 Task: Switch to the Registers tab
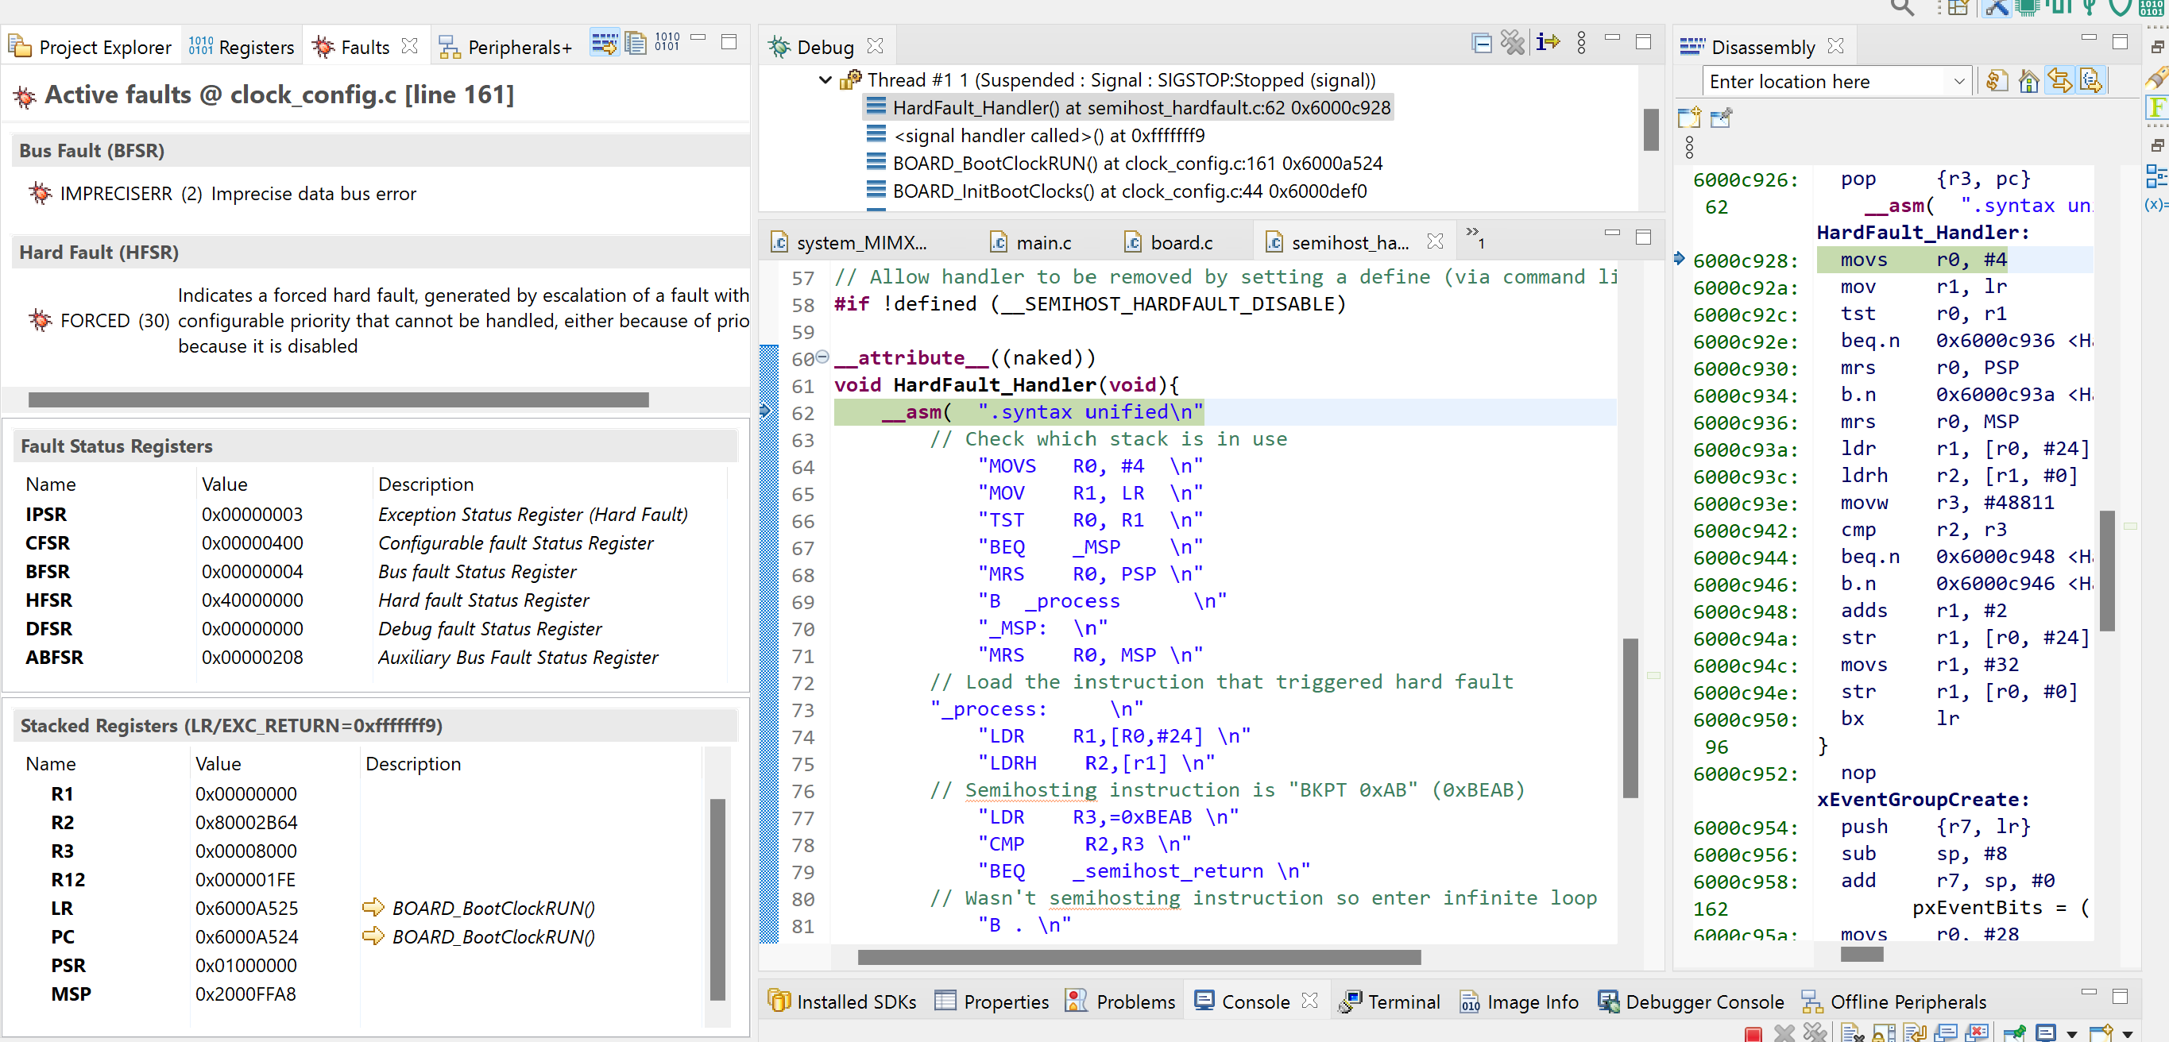click(242, 47)
